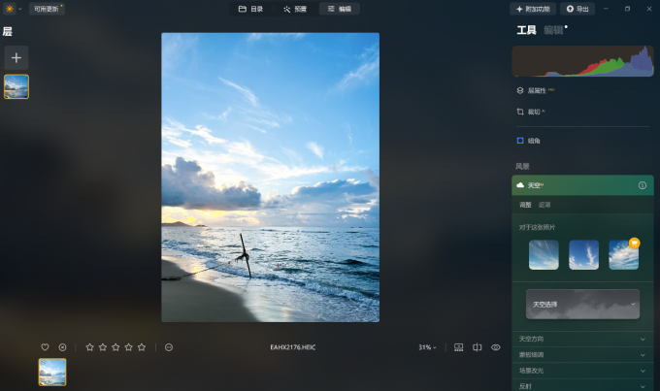Select the beach layer thumbnail in 层 panel

(x=16, y=86)
